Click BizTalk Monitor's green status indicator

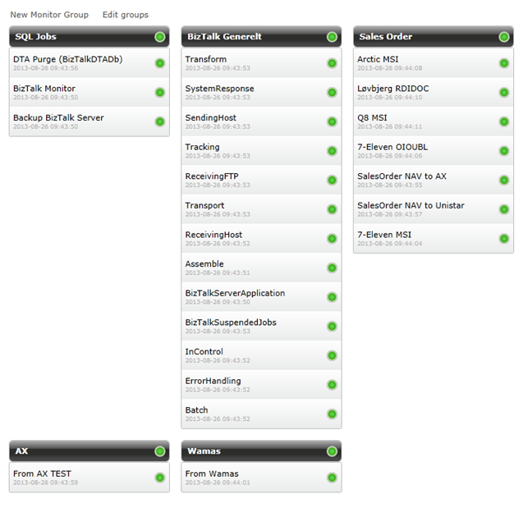159,92
